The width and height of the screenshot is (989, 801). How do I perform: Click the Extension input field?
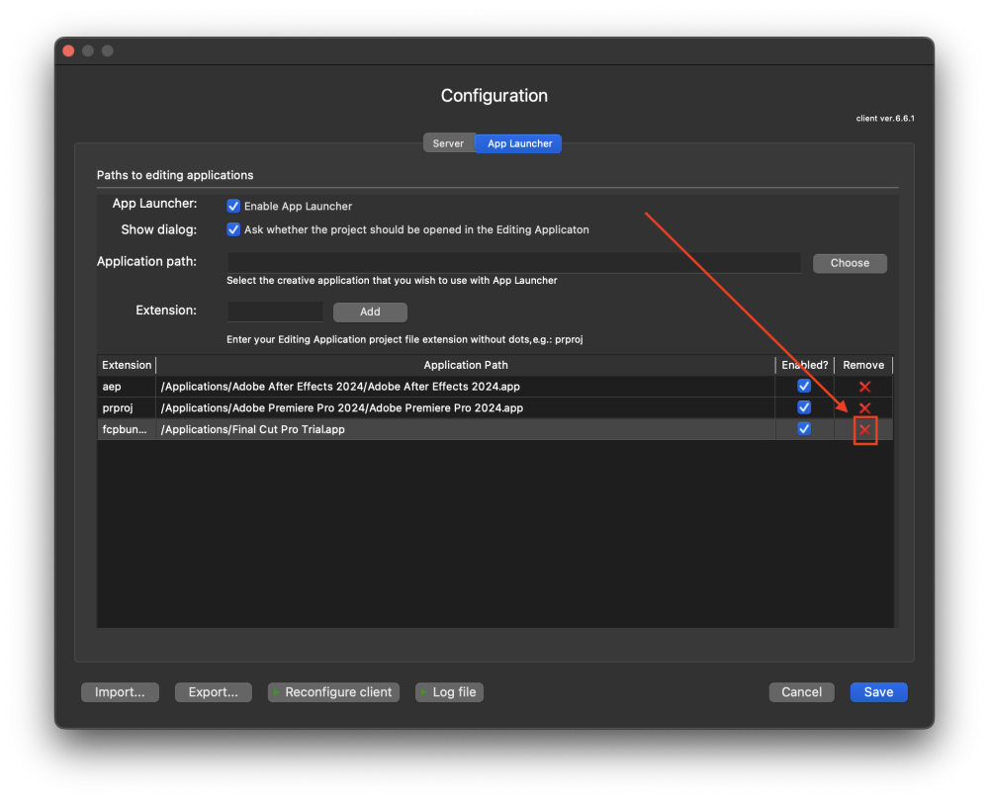[275, 311]
